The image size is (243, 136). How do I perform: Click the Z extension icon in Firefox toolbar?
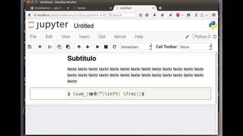coord(196,15)
